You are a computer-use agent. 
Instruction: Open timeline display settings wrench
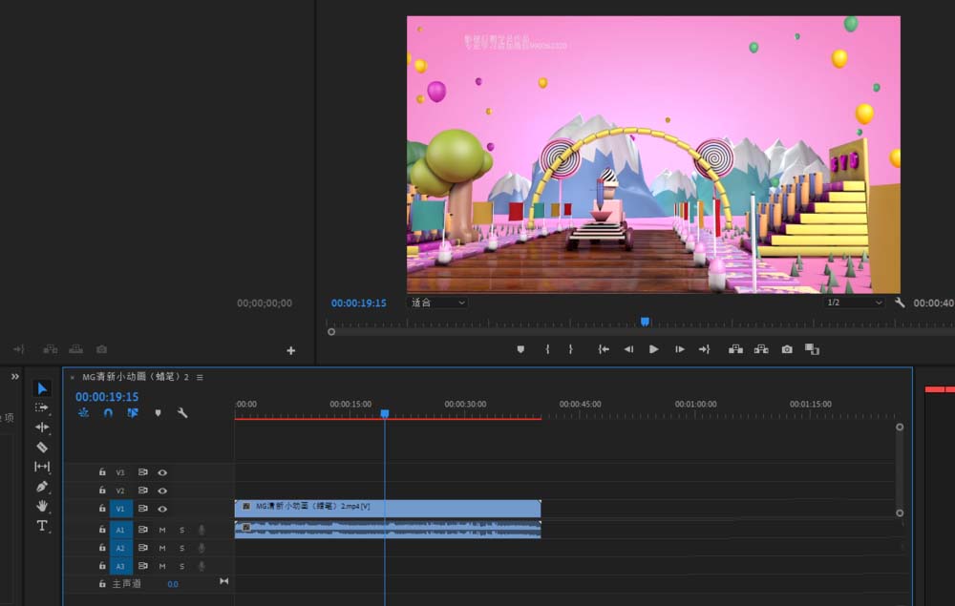(182, 413)
